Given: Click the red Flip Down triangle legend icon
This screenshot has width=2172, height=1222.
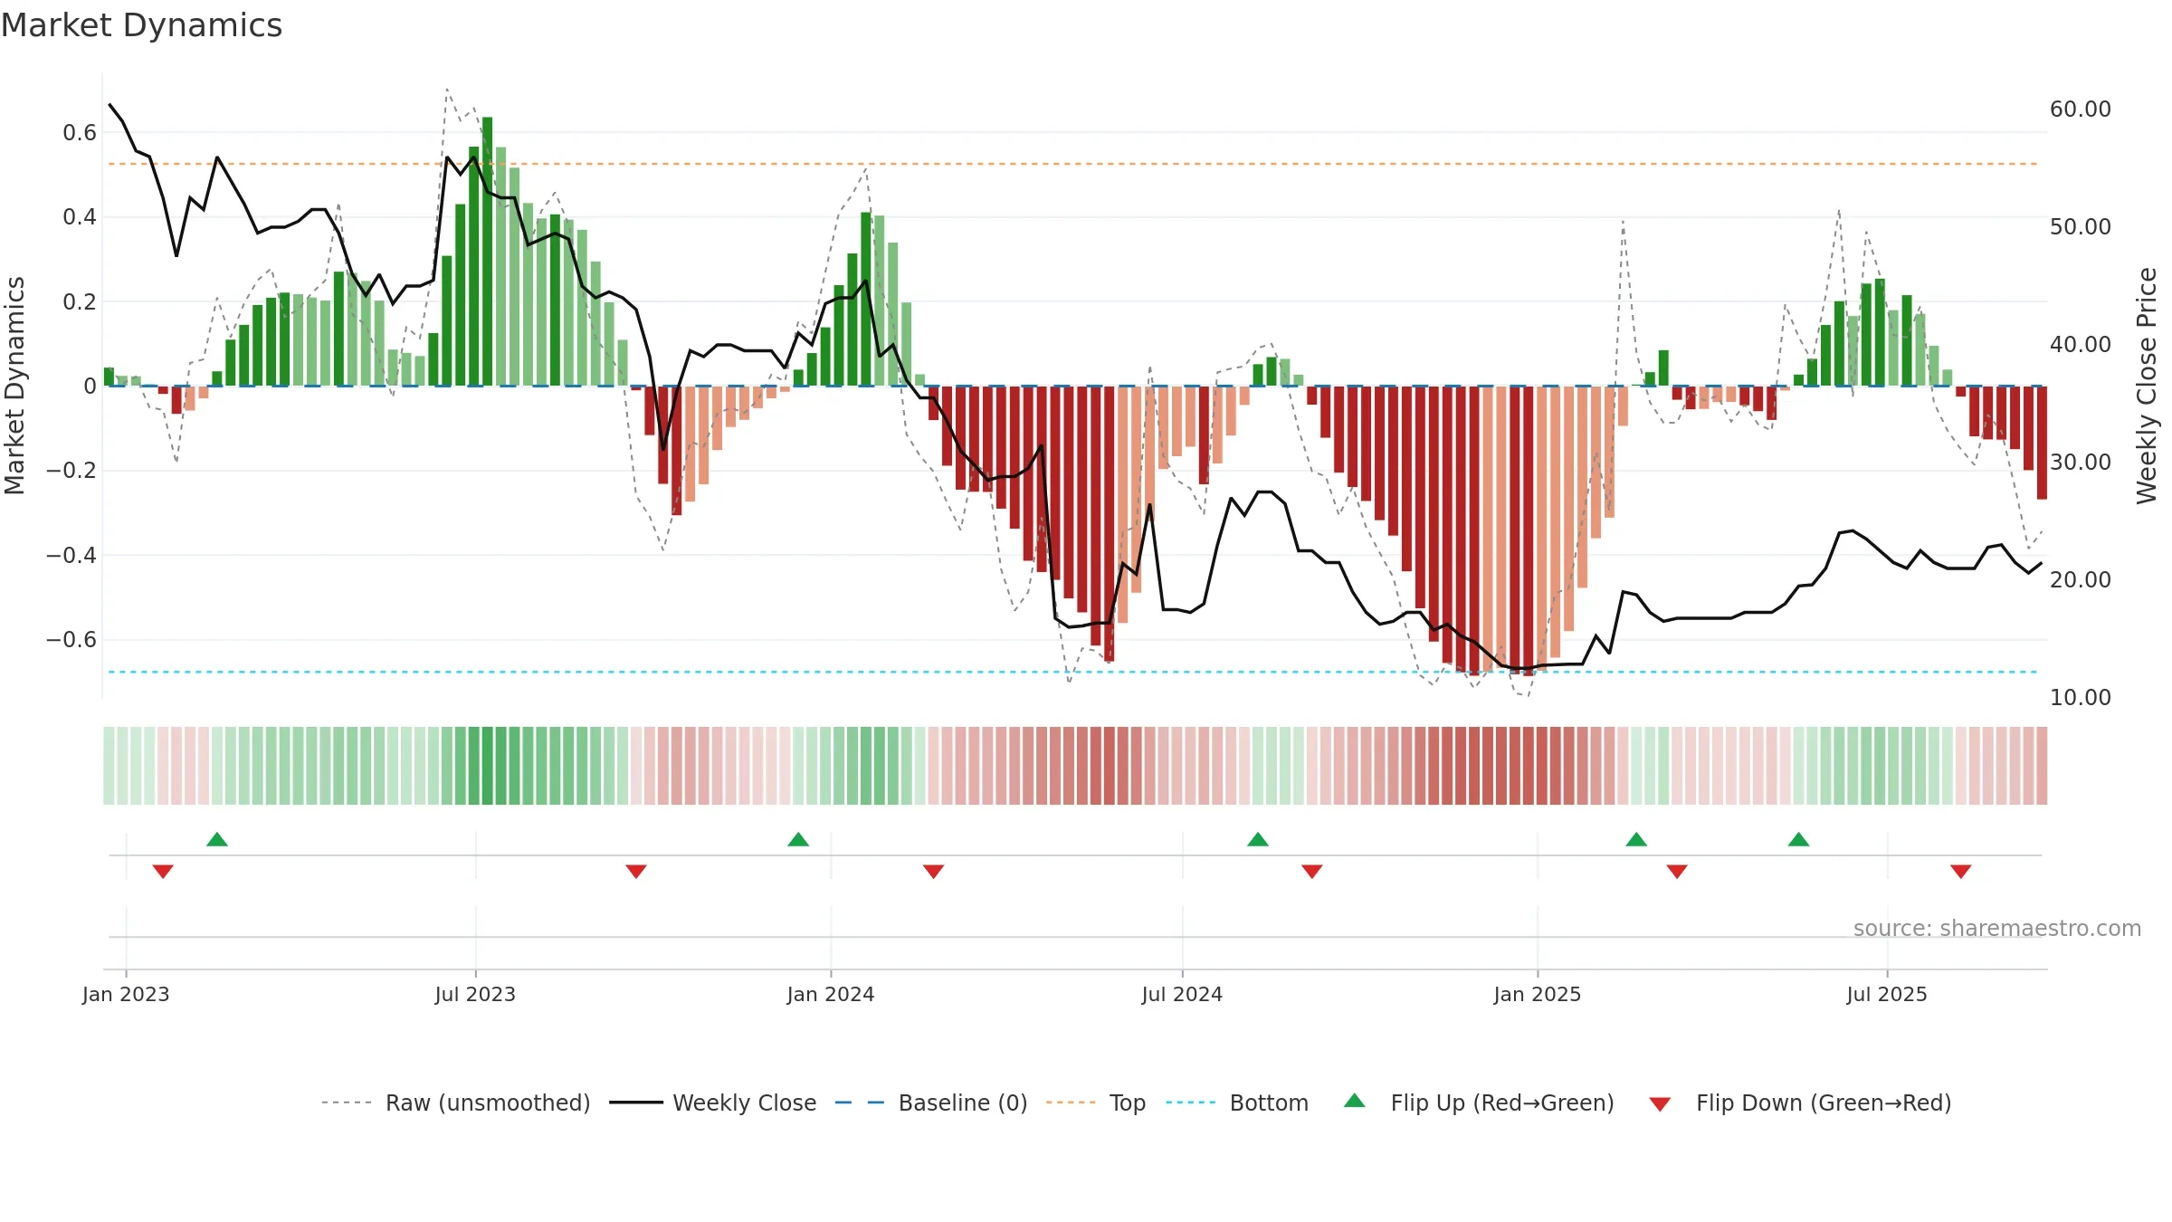Looking at the screenshot, I should pos(1660,1104).
